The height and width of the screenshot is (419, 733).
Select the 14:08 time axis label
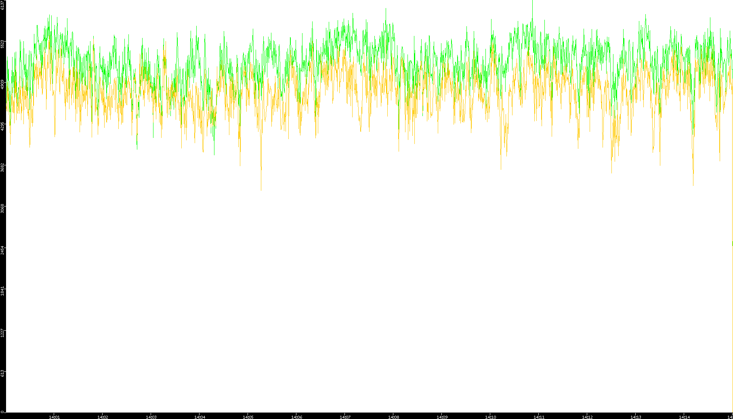[x=393, y=417]
